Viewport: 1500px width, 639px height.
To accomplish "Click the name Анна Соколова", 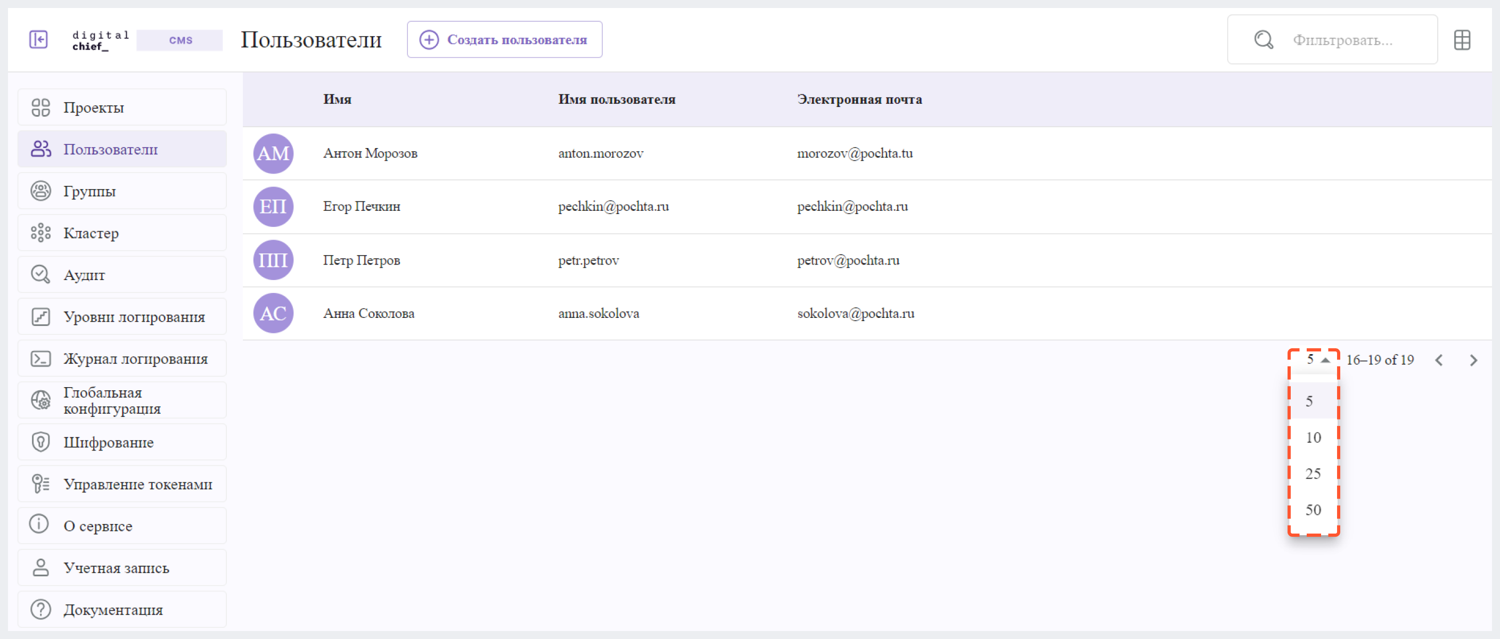I will [x=368, y=314].
